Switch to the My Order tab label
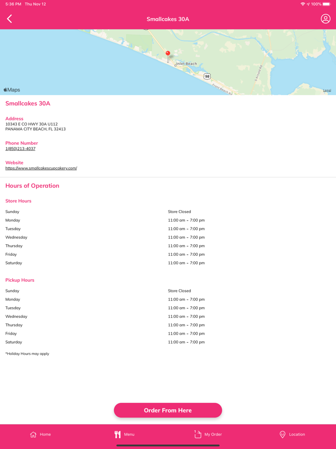This screenshot has height=449, width=336. pyautogui.click(x=213, y=435)
